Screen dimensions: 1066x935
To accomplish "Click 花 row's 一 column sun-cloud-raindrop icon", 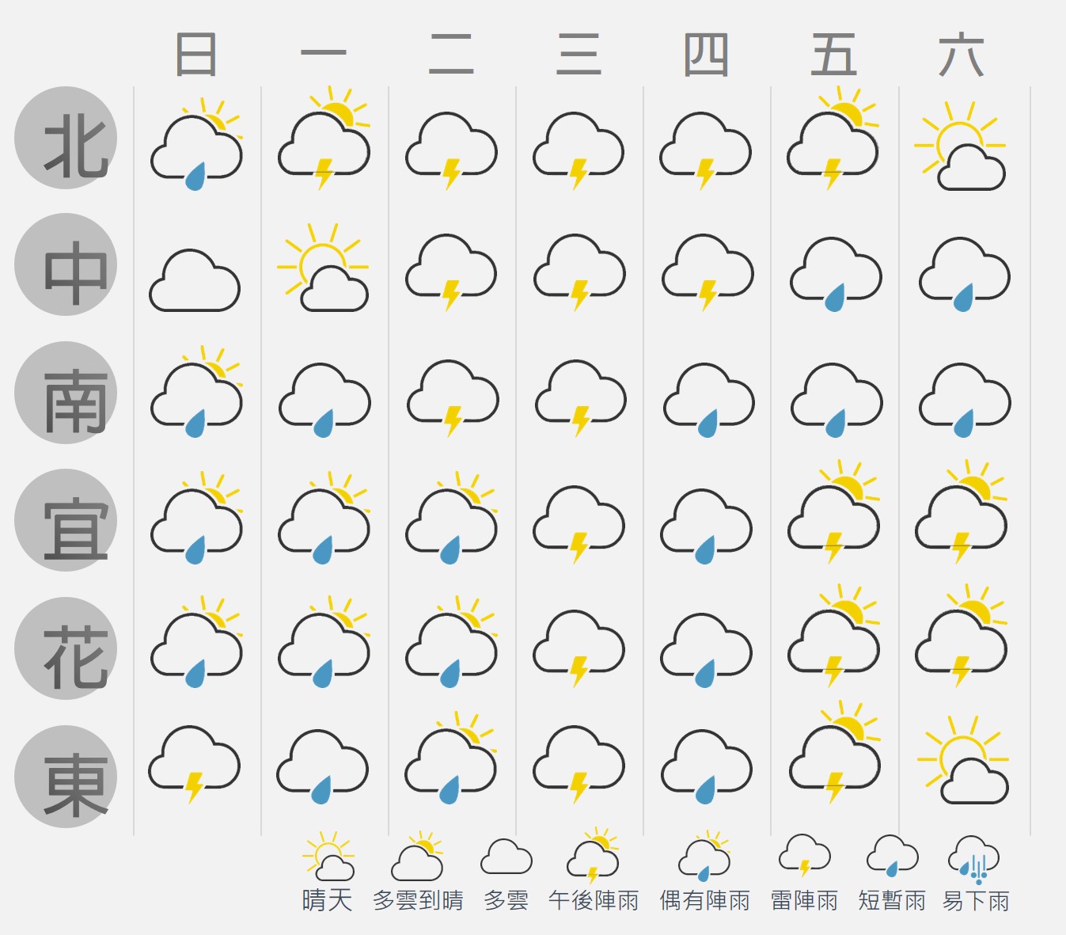I will tap(324, 642).
